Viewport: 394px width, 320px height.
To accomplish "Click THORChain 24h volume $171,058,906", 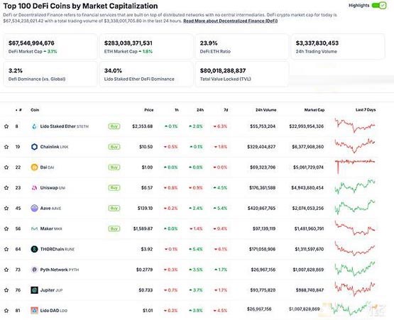I will pos(263,249).
